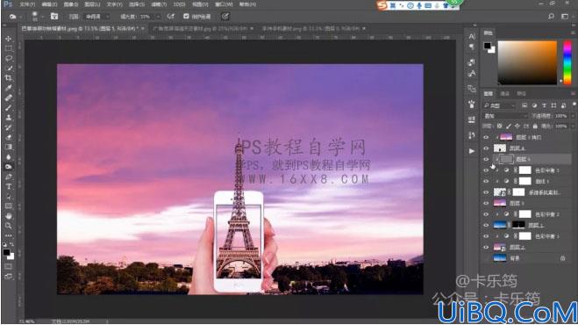Enable airbrush mode in options bar
Image resolution: width=578 pixels, height=325 pixels.
click(171, 16)
